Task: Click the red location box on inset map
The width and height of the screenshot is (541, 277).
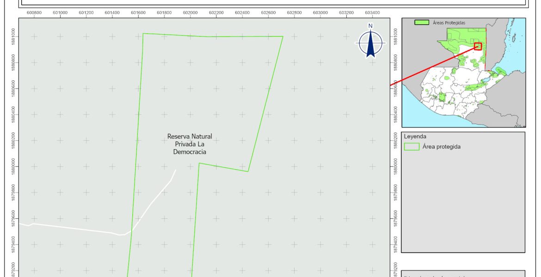Action: [x=478, y=46]
